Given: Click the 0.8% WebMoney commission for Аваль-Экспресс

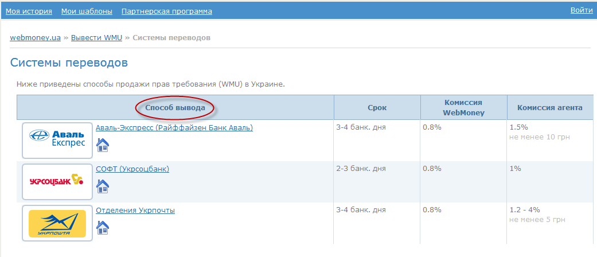Looking at the screenshot, I should 432,127.
